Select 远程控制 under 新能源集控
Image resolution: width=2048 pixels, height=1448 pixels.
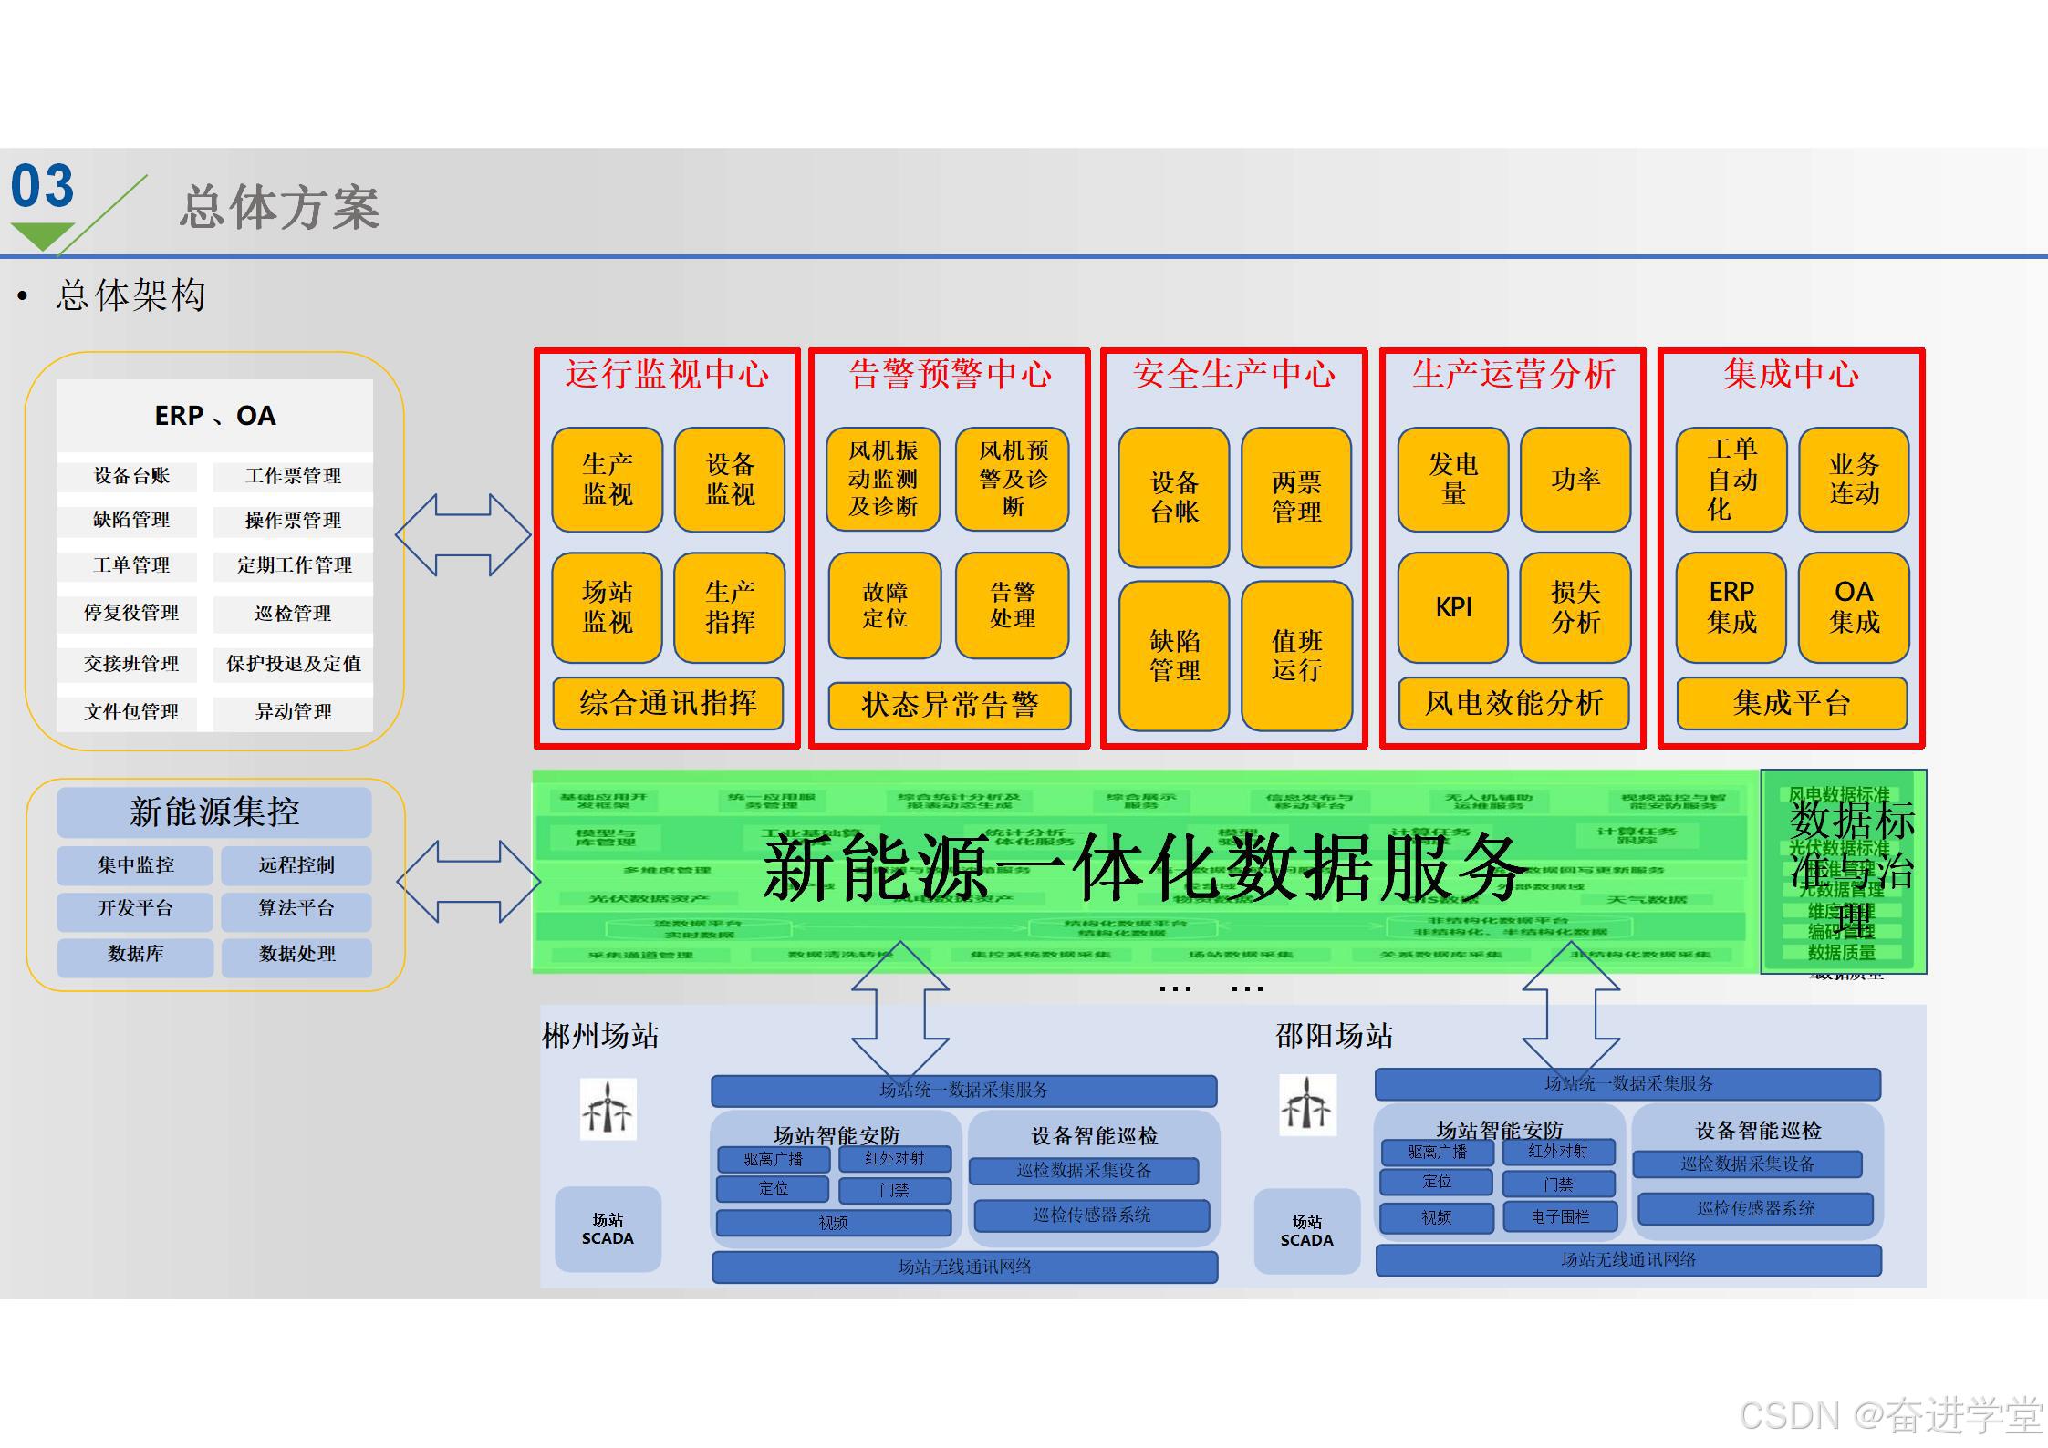tap(296, 865)
